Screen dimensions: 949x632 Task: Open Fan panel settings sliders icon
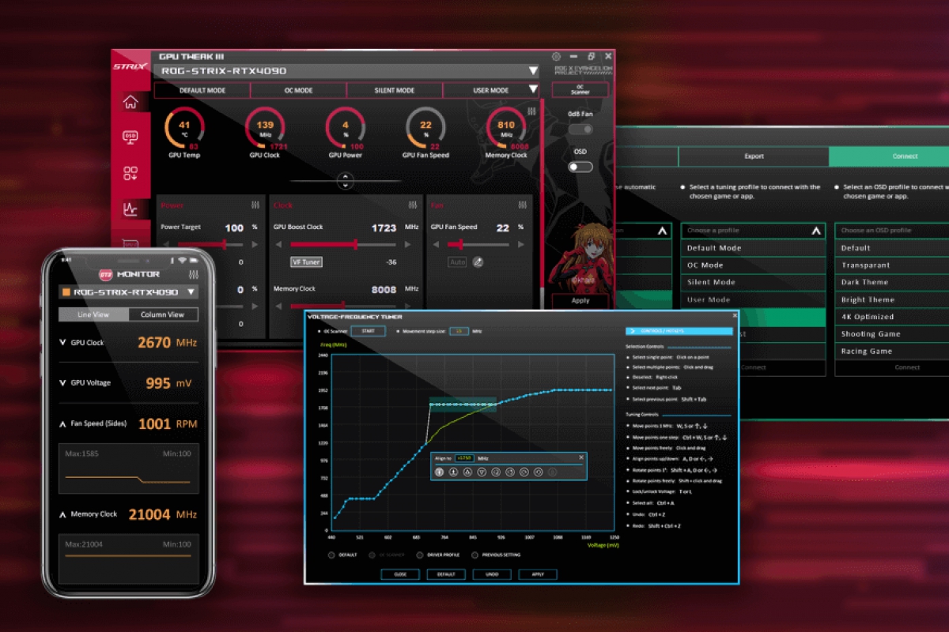pos(524,205)
